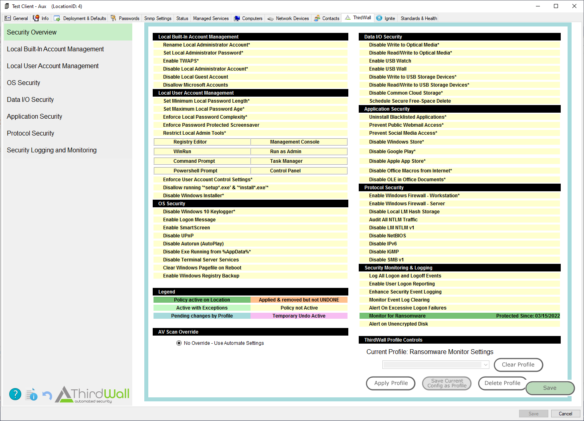This screenshot has width=584, height=421.
Task: Click Enable USB Wall policy
Action: point(460,69)
